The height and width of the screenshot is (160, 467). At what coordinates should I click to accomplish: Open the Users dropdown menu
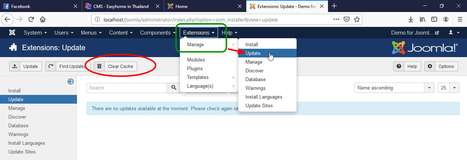[64, 33]
